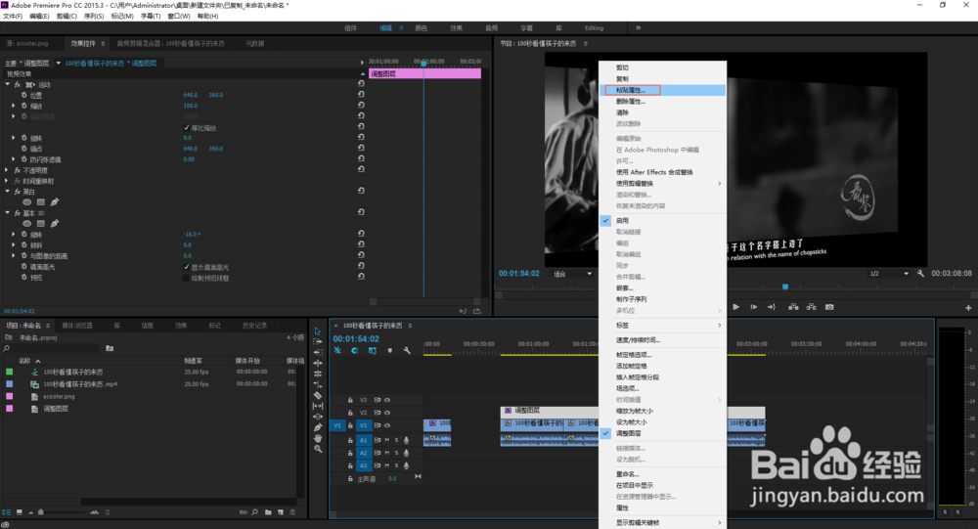978x529 pixels.
Task: Expand the 不透明度 opacity effect
Action: [x=8, y=170]
